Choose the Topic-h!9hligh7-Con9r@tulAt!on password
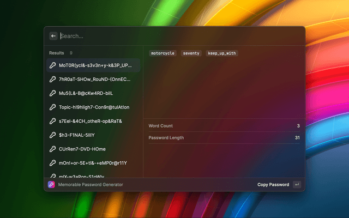 point(94,107)
